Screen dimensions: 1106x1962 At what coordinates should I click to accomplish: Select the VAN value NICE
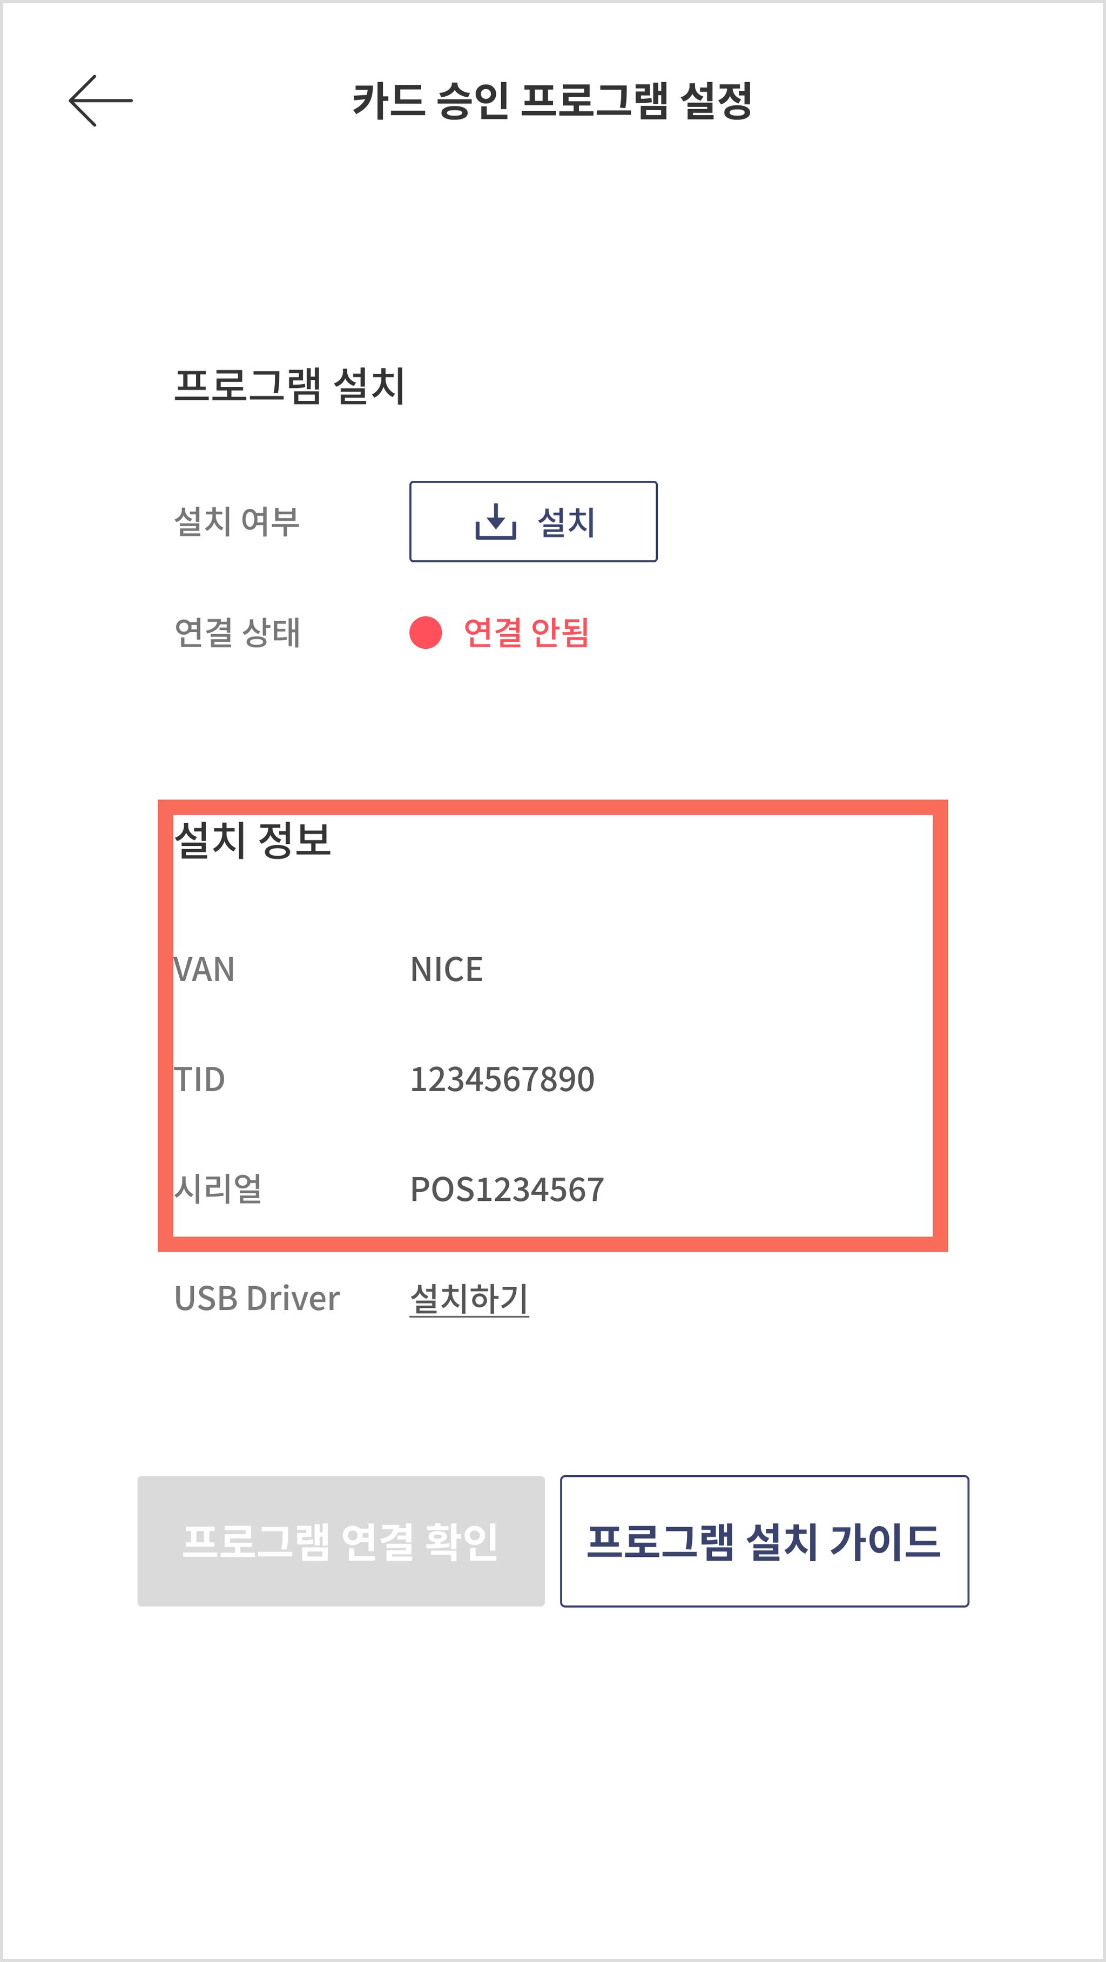coord(447,970)
